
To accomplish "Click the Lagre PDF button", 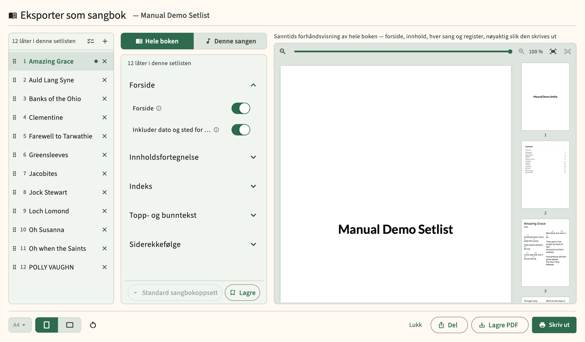I will tap(499, 325).
